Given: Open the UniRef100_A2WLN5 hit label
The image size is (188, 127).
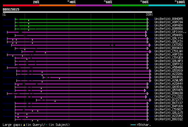Looking at the screenshot, I should 169,81.
